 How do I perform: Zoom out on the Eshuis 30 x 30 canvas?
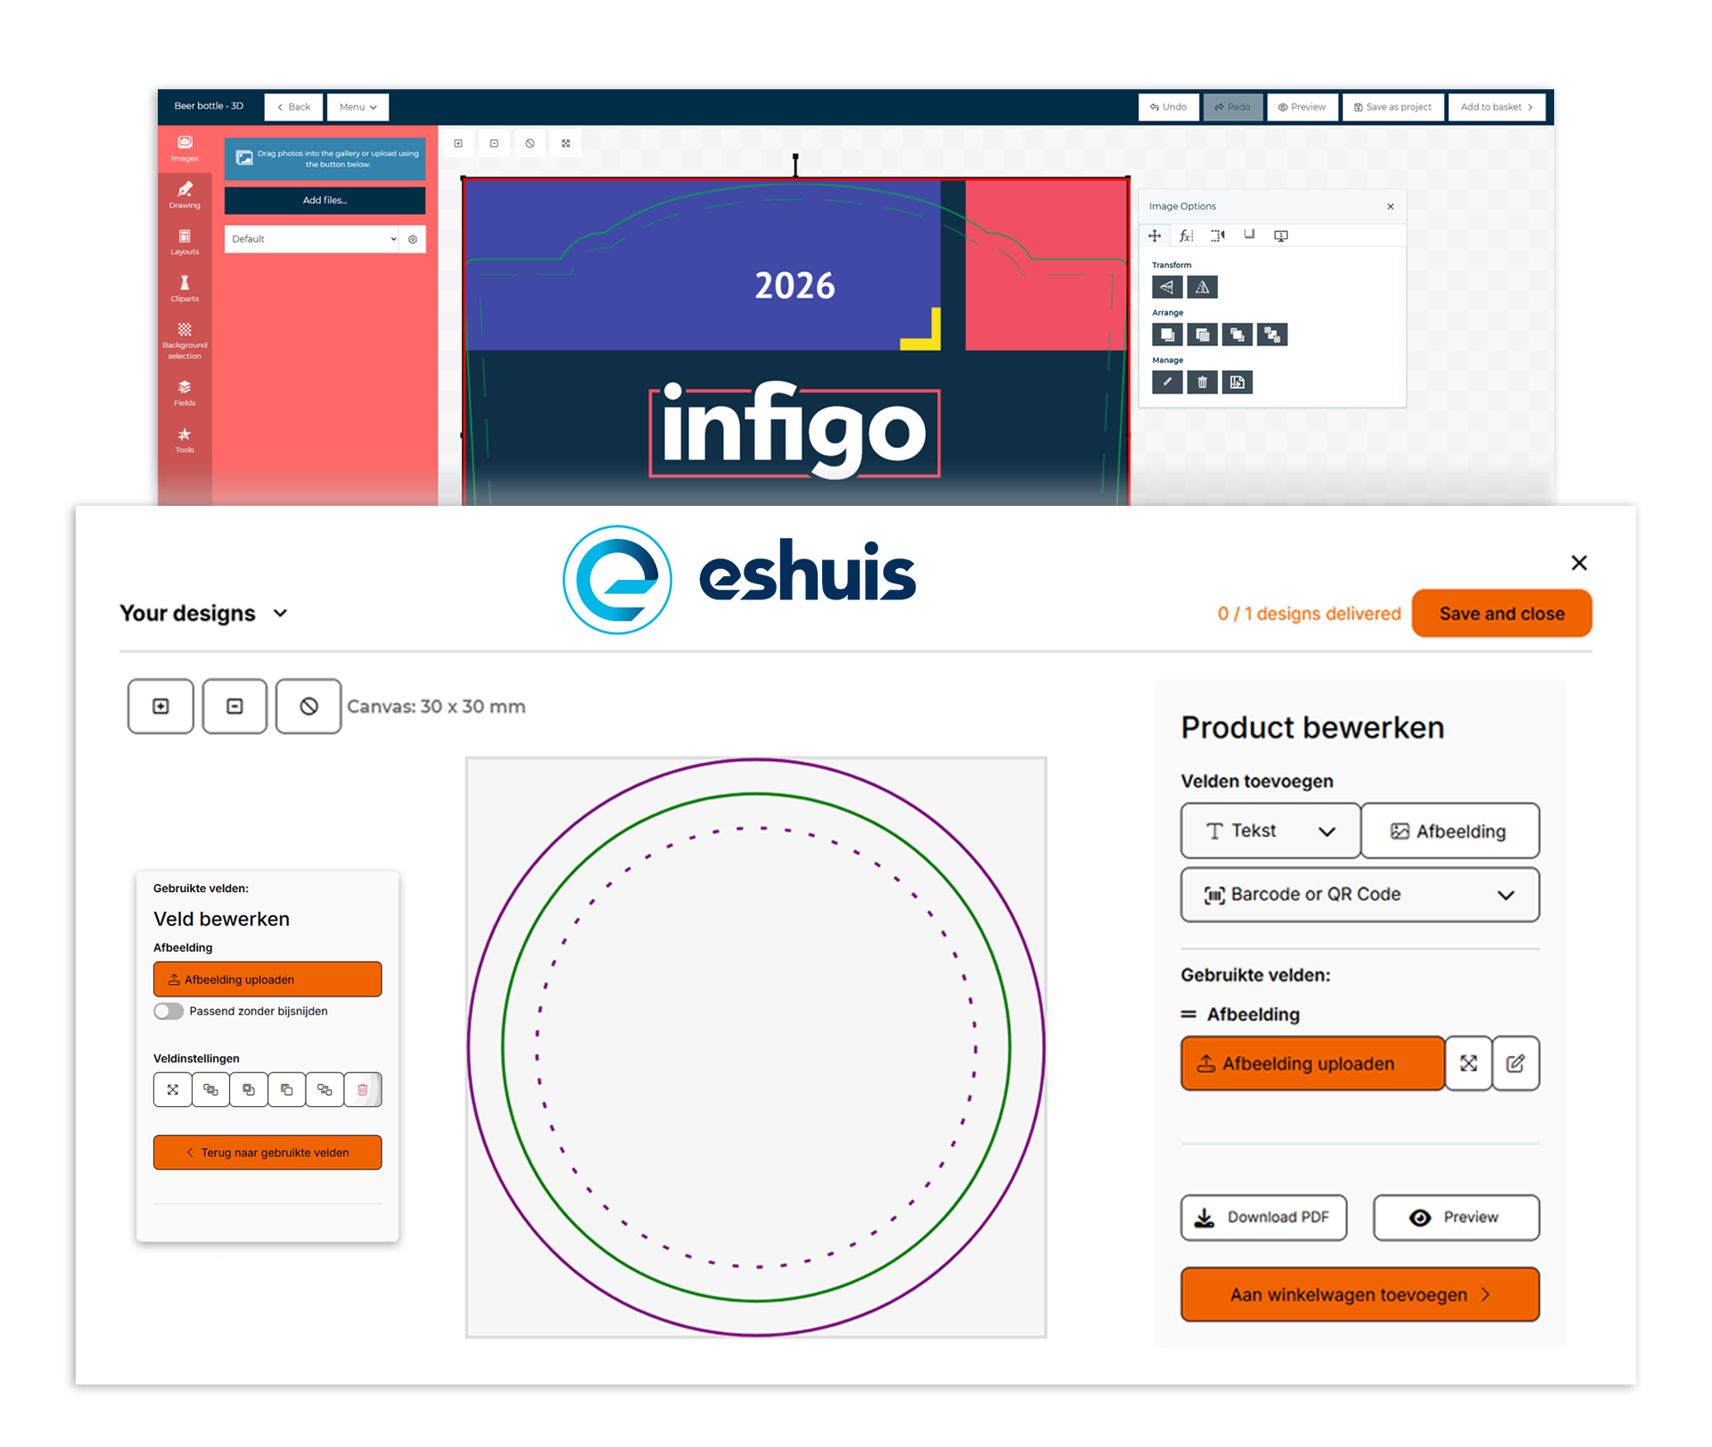[x=235, y=707]
